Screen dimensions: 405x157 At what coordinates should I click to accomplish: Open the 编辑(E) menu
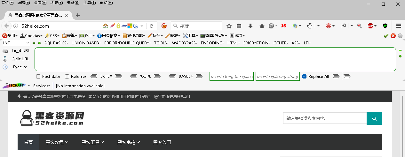[x=24, y=3]
